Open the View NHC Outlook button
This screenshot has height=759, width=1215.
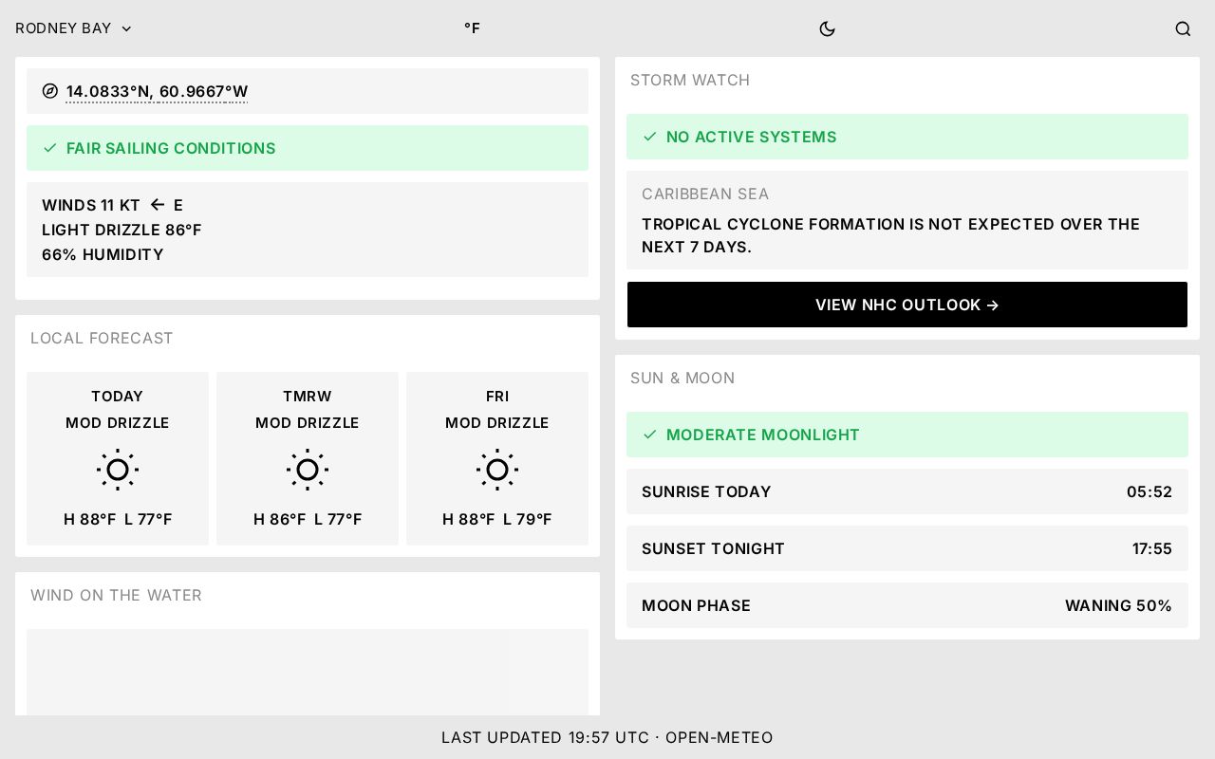point(907,305)
